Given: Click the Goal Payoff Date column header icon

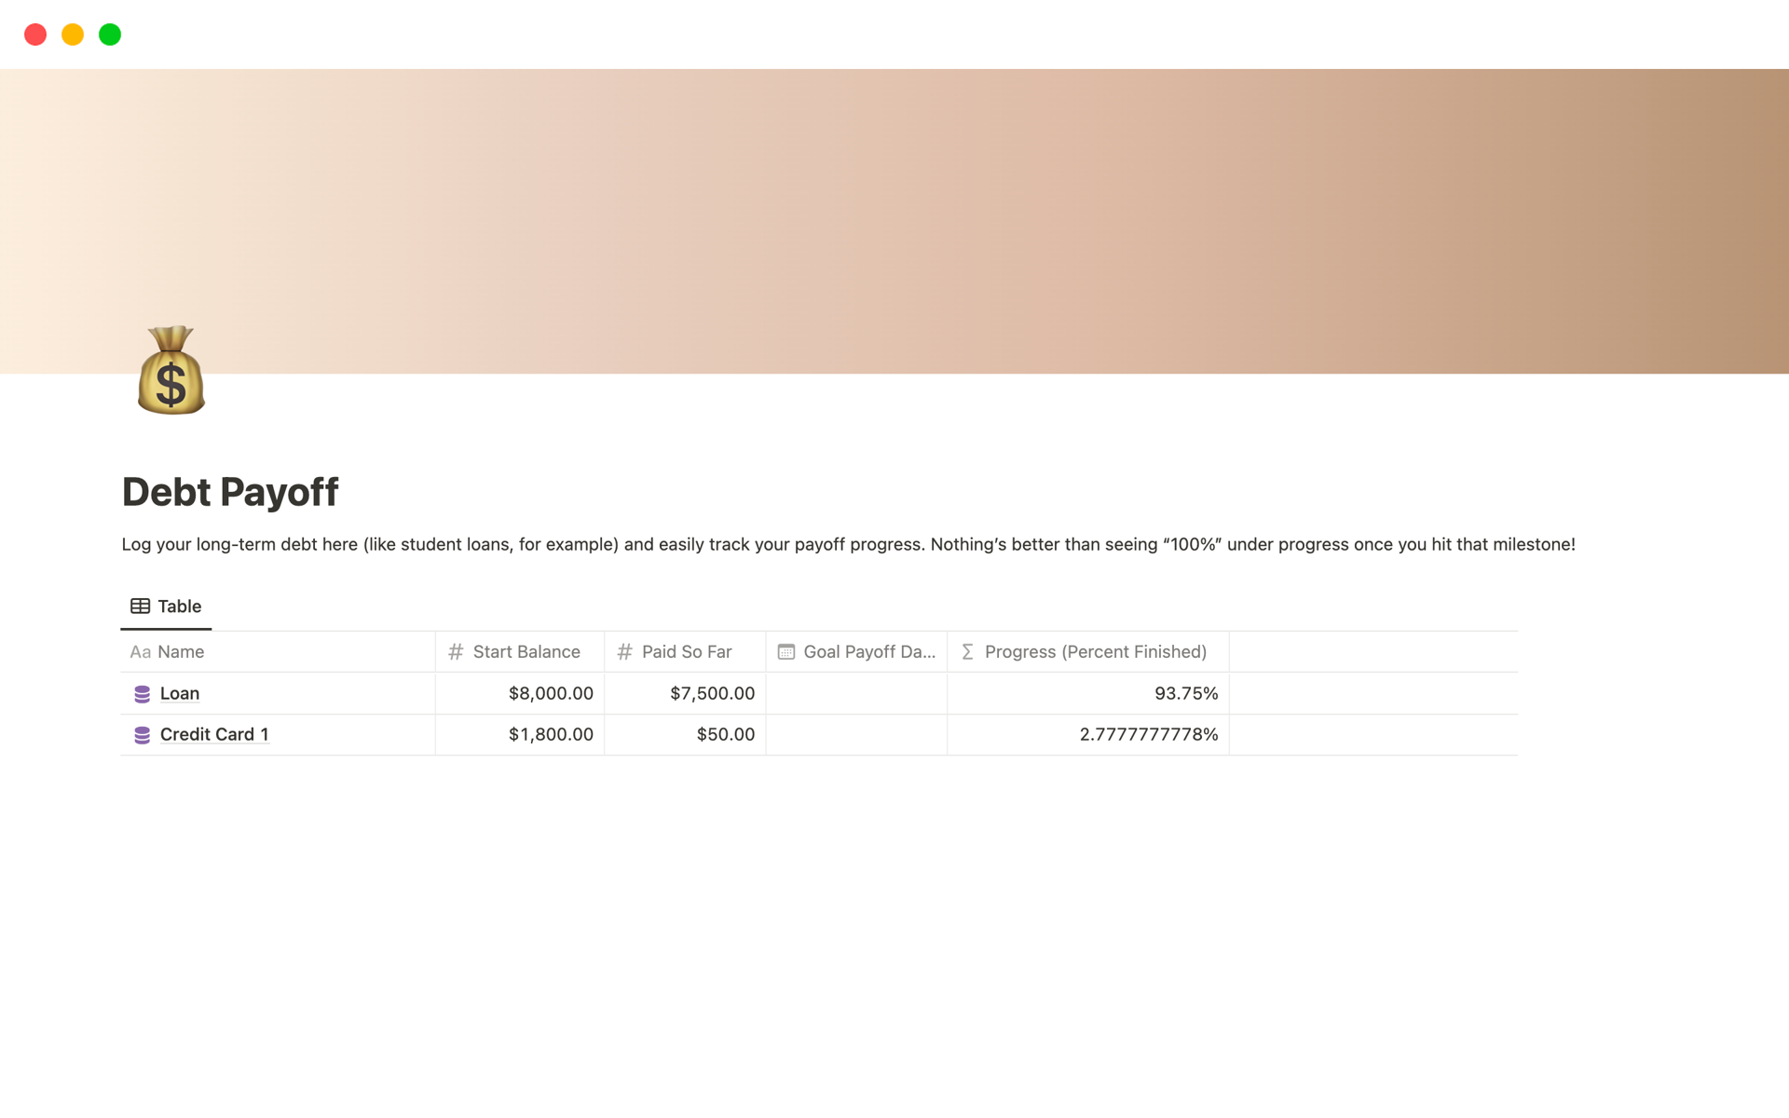Looking at the screenshot, I should 787,650.
